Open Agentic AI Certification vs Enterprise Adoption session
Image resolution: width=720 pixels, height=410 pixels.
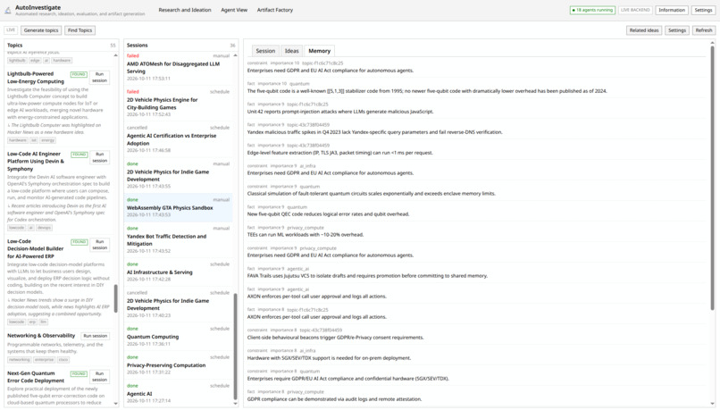point(178,139)
